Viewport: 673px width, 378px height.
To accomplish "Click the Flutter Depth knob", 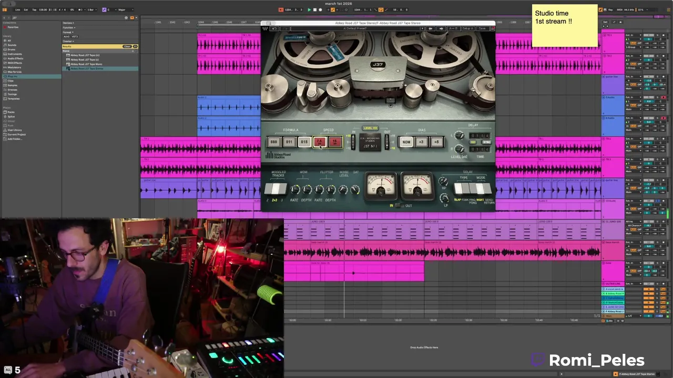I will click(x=331, y=190).
